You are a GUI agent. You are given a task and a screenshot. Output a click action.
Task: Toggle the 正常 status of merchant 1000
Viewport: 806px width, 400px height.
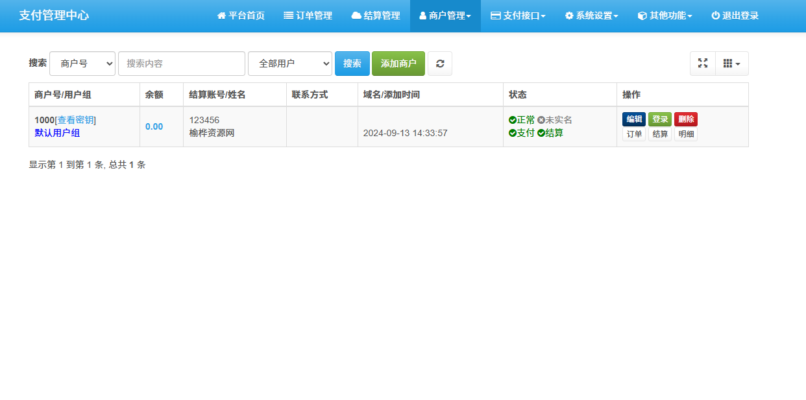[x=522, y=120]
